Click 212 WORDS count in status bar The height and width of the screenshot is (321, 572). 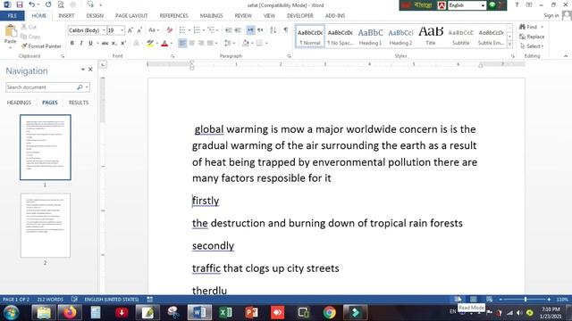(50, 300)
